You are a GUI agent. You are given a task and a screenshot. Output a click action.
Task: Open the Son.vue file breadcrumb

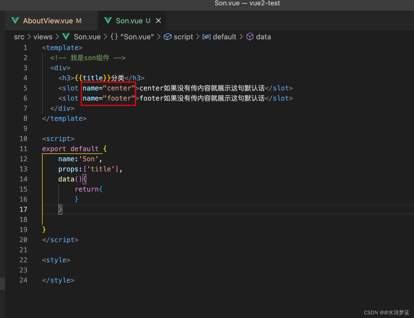click(87, 37)
